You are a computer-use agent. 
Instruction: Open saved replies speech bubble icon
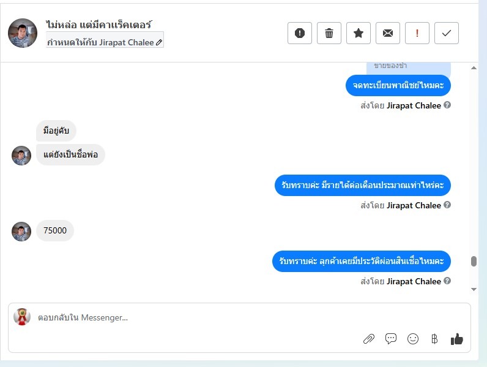(391, 338)
